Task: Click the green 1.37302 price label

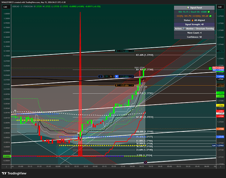Action: pyautogui.click(x=220, y=93)
